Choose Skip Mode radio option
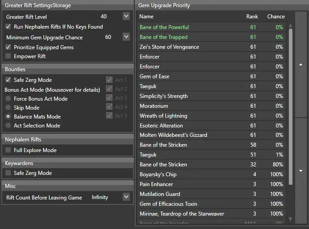This screenshot has height=229, width=309. 9,108
